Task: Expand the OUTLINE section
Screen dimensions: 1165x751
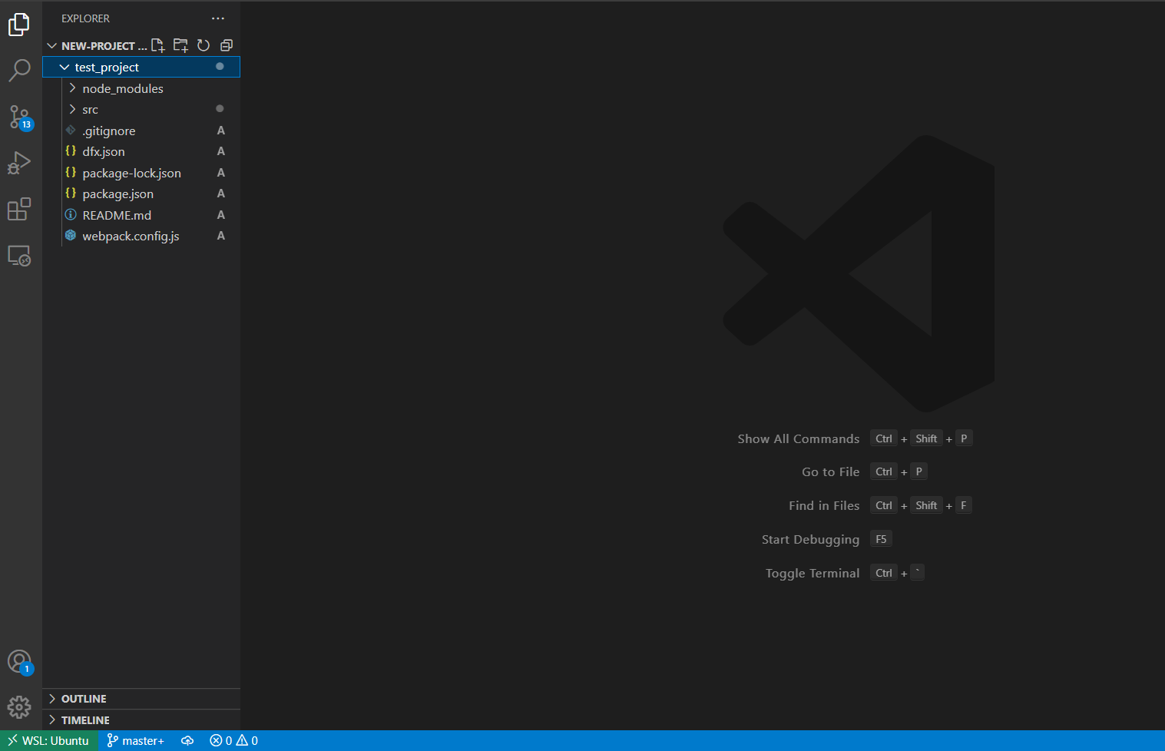Action: [x=141, y=699]
